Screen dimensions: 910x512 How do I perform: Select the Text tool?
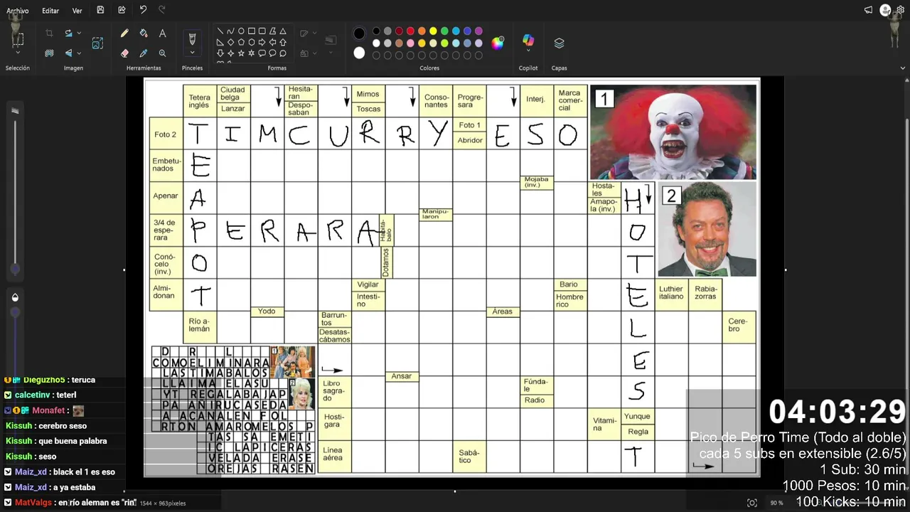point(162,33)
